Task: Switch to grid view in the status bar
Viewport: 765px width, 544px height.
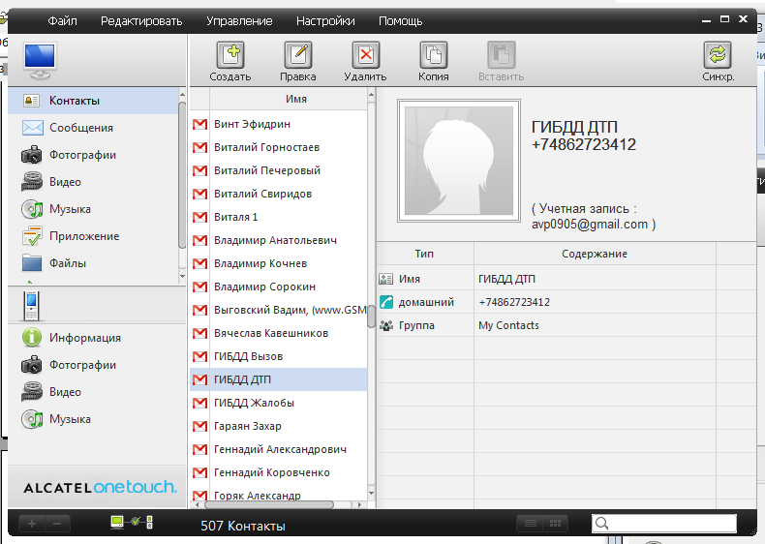Action: coord(555,524)
